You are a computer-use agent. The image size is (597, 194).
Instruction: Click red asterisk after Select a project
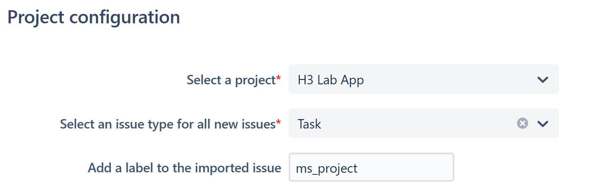coord(279,77)
